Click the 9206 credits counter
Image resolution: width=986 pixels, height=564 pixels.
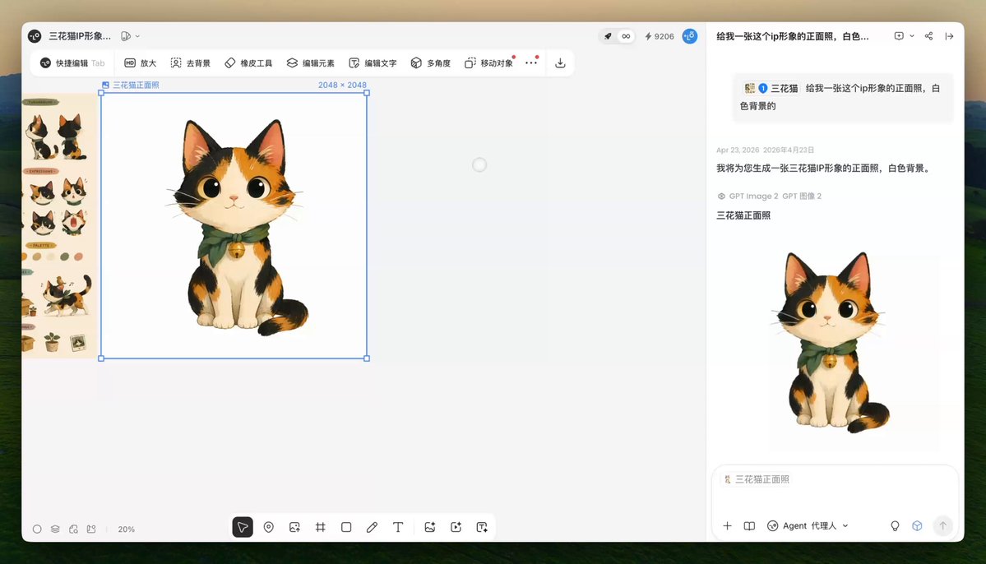[x=659, y=36]
